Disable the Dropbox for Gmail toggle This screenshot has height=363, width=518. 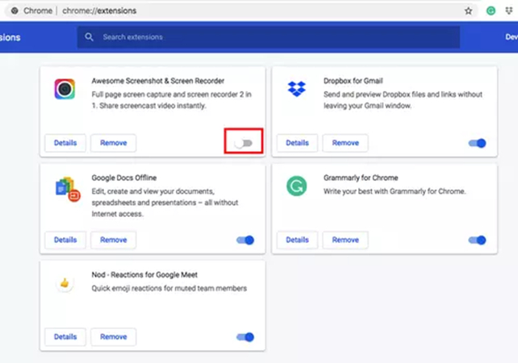477,143
